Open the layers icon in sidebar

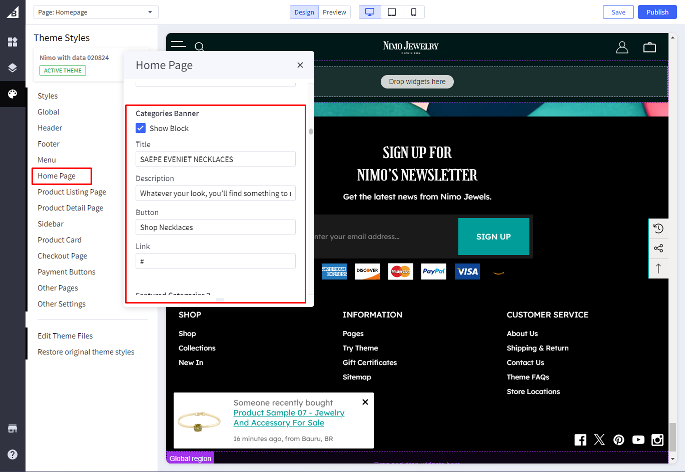tap(13, 68)
